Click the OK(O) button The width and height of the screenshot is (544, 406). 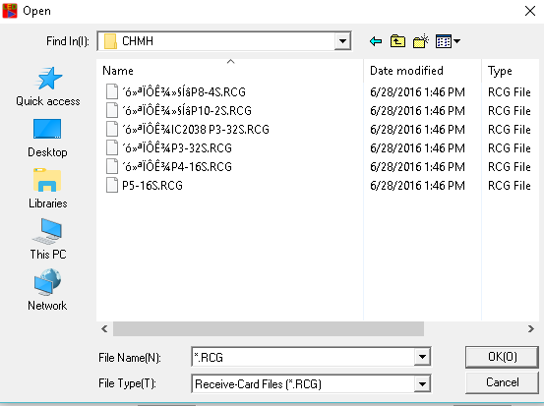502,357
